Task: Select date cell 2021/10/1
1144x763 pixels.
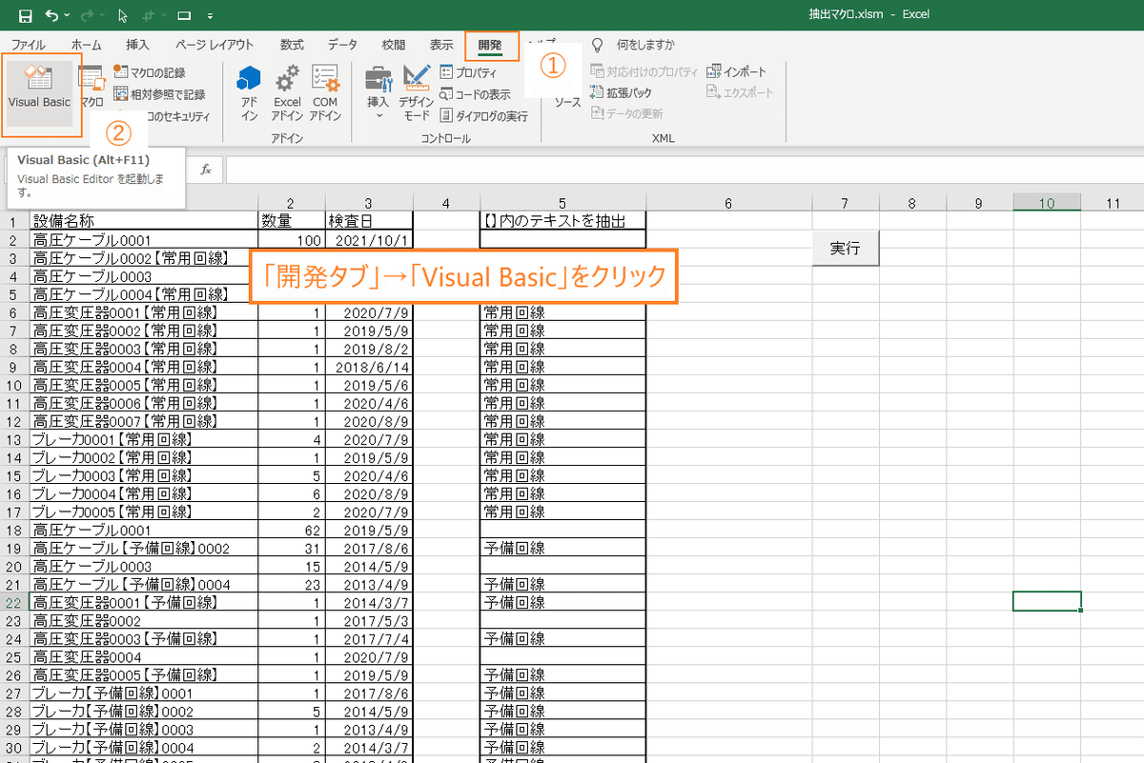Action: coord(369,240)
